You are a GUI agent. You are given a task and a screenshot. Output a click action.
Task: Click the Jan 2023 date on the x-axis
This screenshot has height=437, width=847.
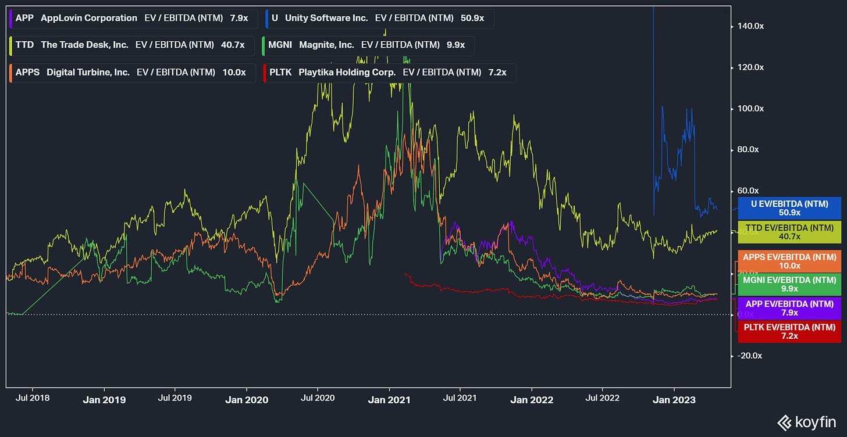pos(674,400)
